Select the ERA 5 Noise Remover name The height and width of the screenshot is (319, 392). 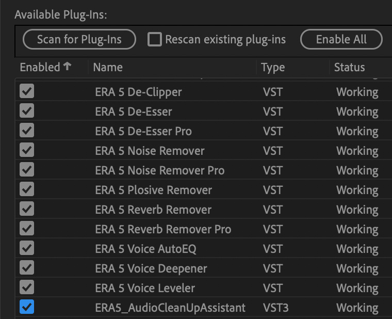point(150,151)
